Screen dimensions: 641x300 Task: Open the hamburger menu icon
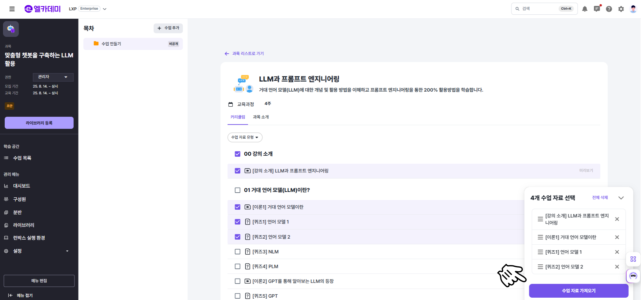(12, 9)
